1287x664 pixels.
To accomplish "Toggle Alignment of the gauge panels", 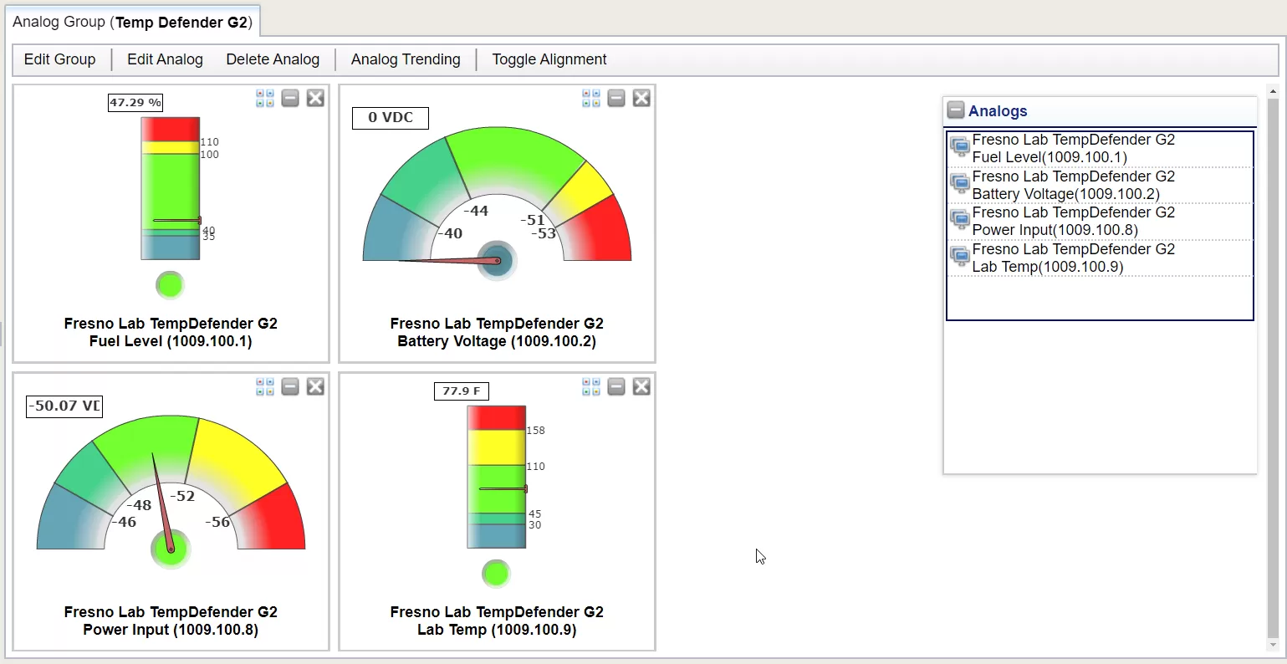I will point(549,59).
